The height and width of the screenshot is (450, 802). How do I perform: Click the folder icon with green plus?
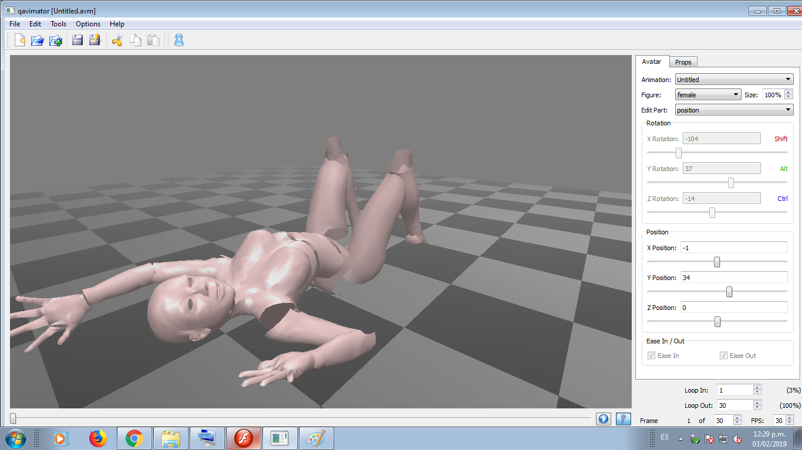click(56, 40)
